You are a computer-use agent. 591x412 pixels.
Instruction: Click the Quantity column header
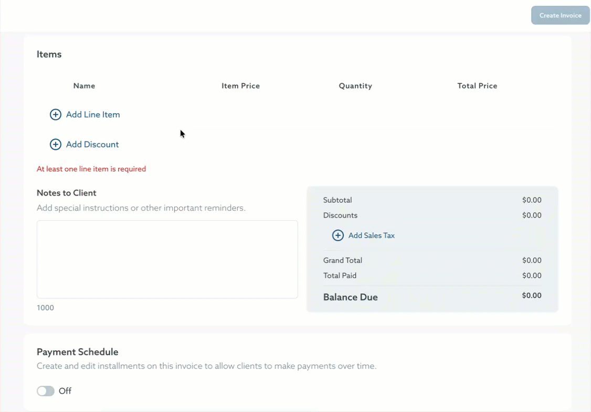pos(355,85)
